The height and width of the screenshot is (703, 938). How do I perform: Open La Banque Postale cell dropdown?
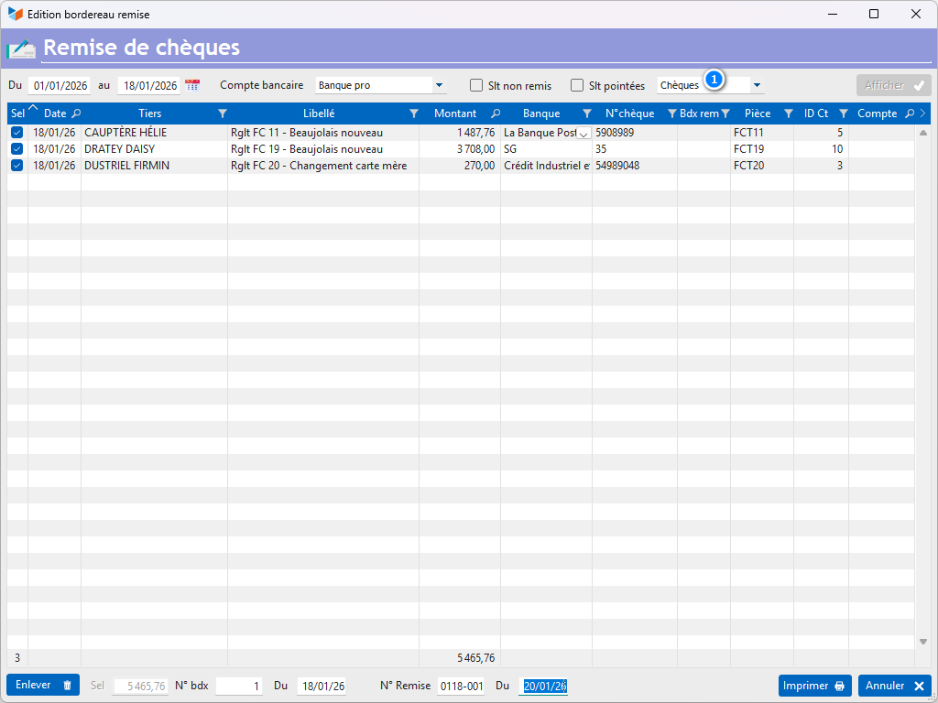click(x=584, y=134)
